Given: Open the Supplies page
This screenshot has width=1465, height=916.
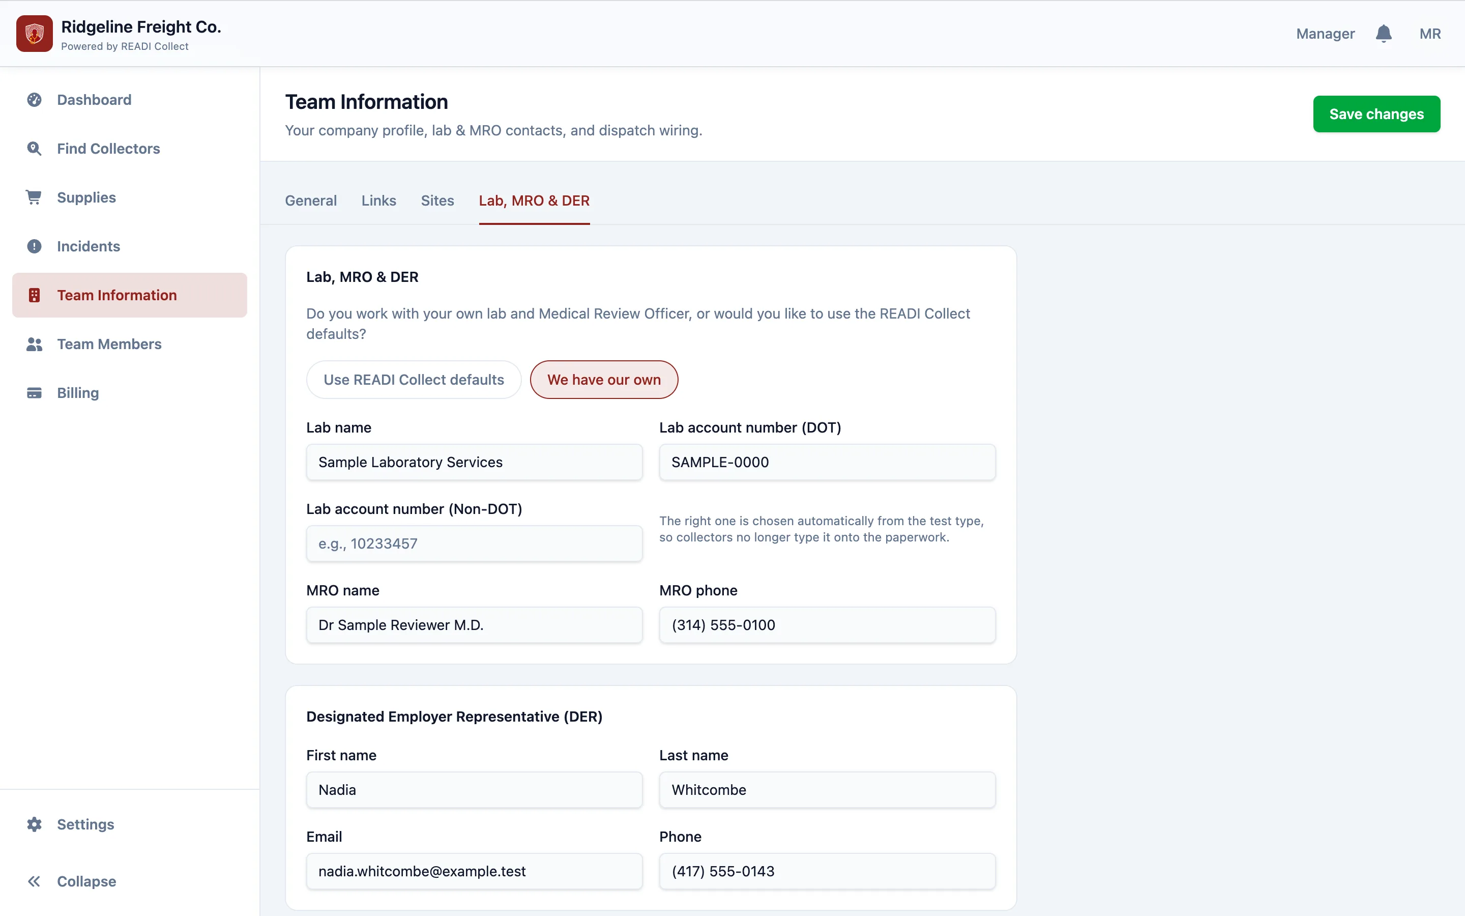Looking at the screenshot, I should click(x=130, y=197).
